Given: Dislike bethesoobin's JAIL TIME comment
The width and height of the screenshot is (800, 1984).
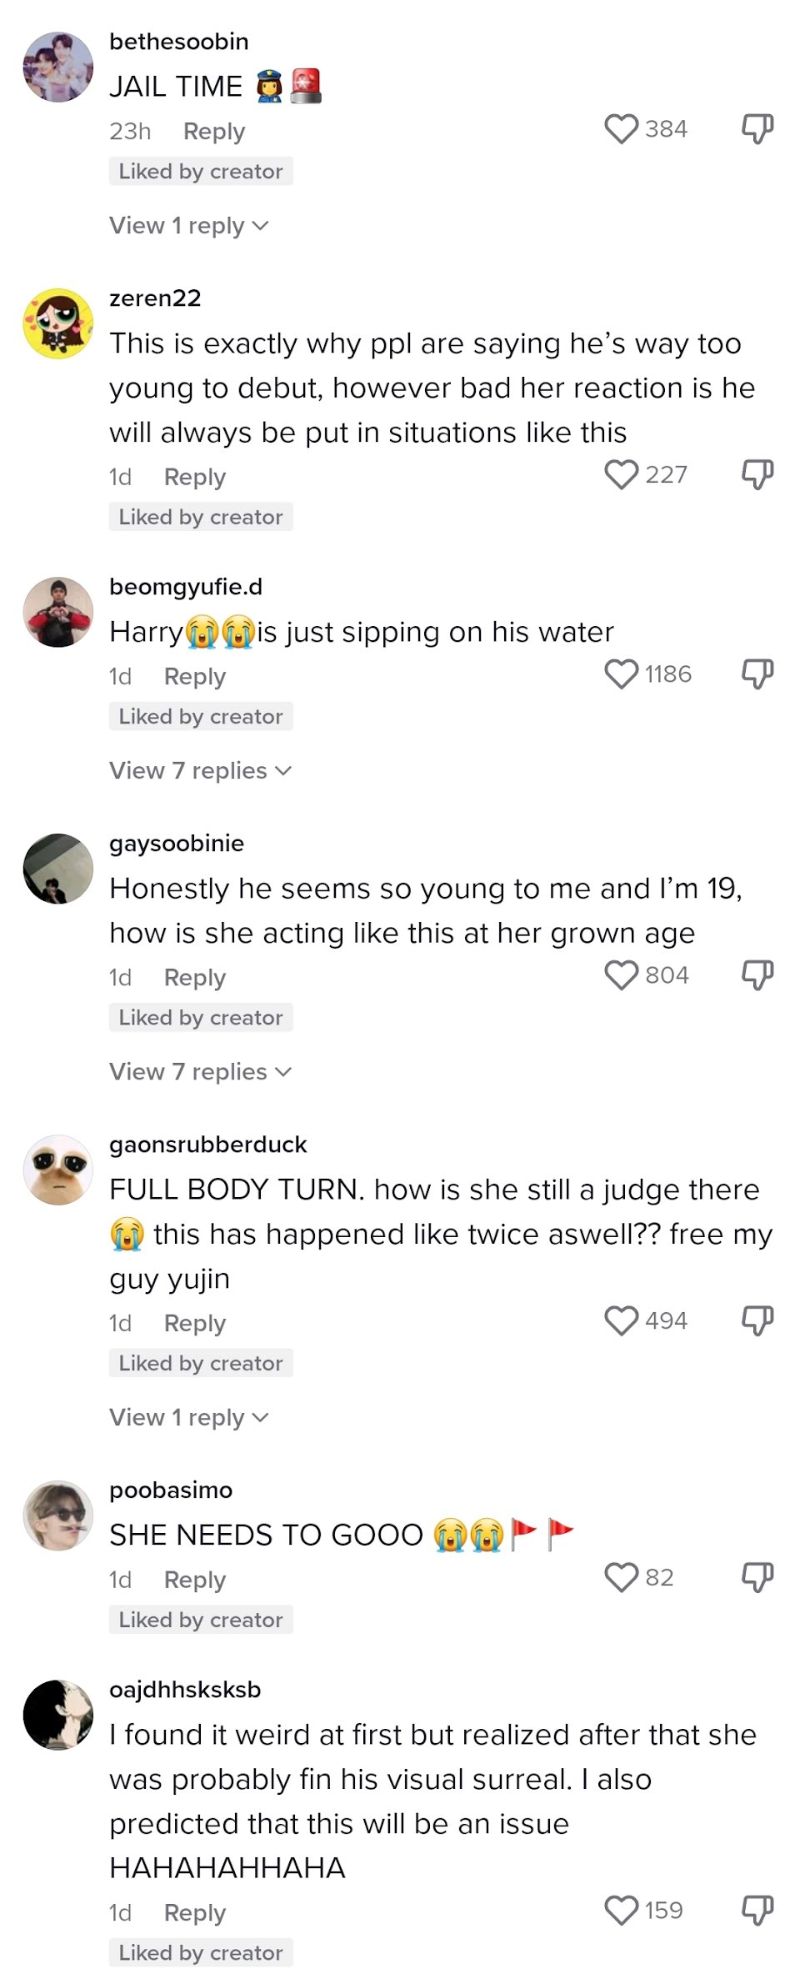Looking at the screenshot, I should pyautogui.click(x=757, y=129).
